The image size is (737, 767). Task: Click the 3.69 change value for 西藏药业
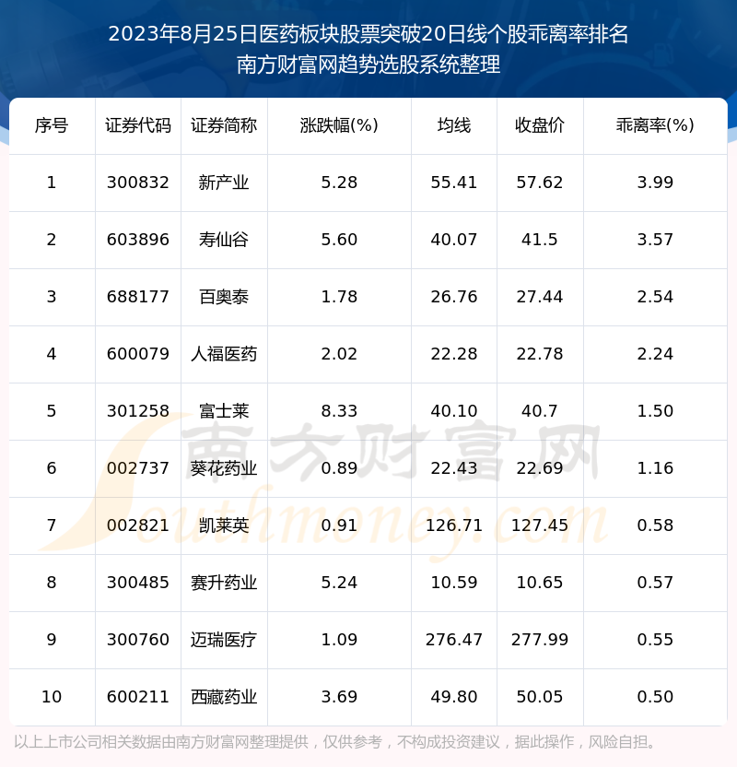(339, 697)
